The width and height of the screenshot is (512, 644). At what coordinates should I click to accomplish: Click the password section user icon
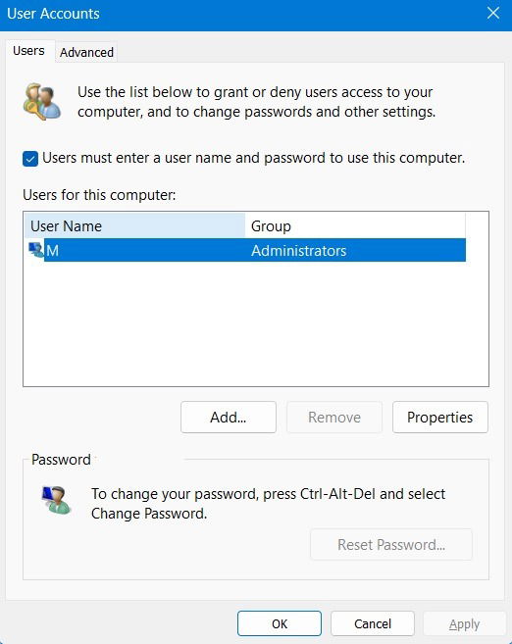pos(56,500)
